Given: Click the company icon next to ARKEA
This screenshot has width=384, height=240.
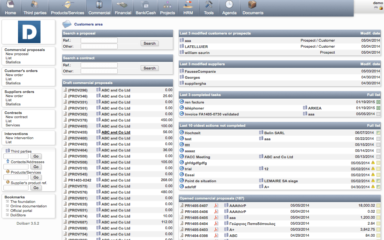Looking at the screenshot, I should coord(305,108).
